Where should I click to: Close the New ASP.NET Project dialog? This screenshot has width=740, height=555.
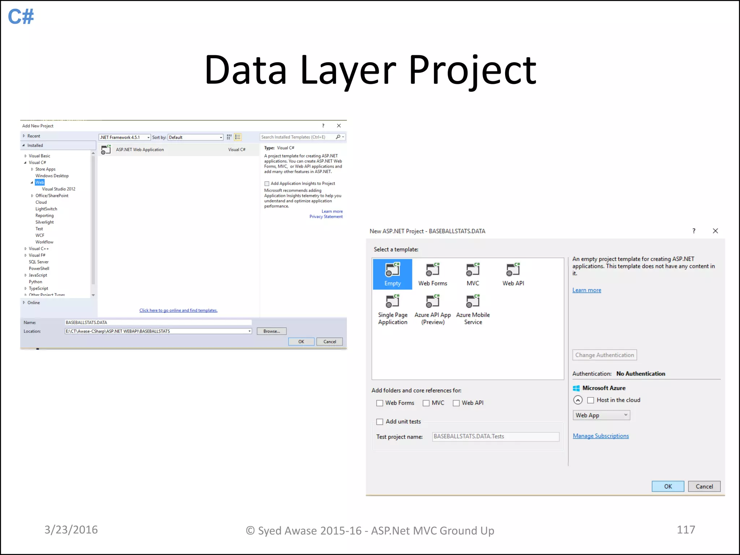tap(715, 231)
